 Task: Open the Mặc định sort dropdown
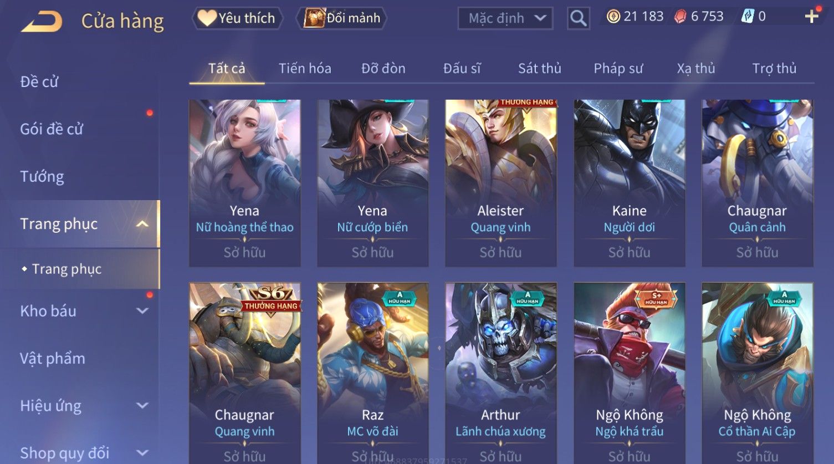click(x=505, y=18)
